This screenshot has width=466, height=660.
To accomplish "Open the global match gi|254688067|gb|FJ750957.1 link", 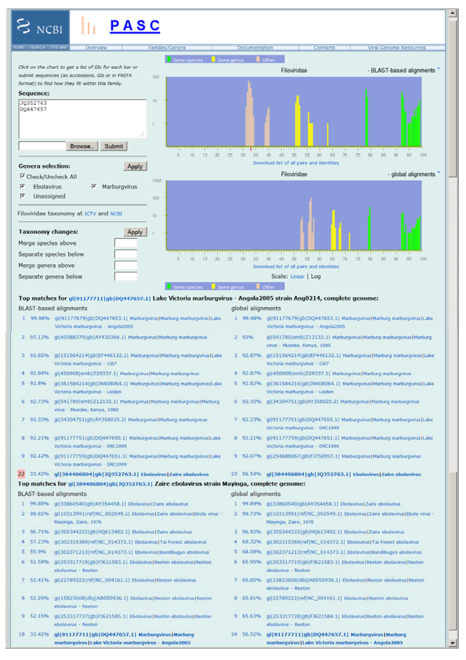I will click(303, 456).
